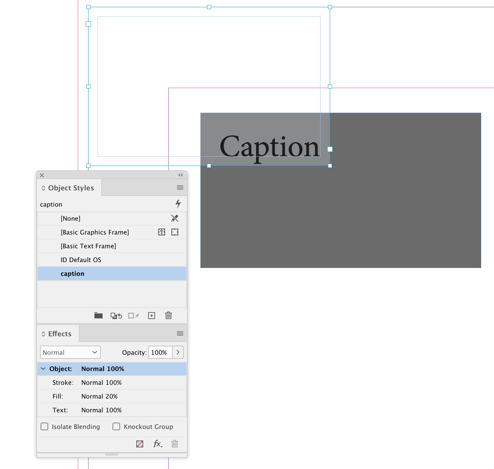Click the default text frame icon in the [Basic Graphics Frame] row
The image size is (494, 469).
162,232
